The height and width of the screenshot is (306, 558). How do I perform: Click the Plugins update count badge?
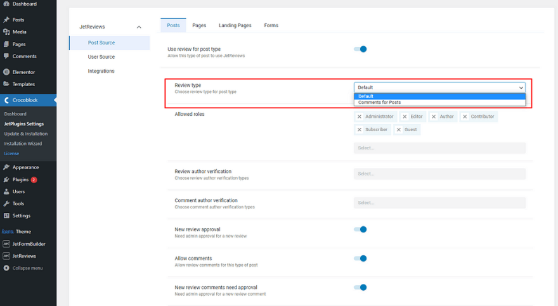pos(34,179)
